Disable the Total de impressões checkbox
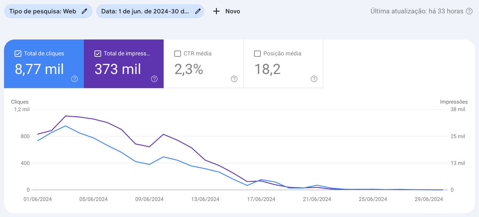The image size is (479, 217). (x=97, y=53)
